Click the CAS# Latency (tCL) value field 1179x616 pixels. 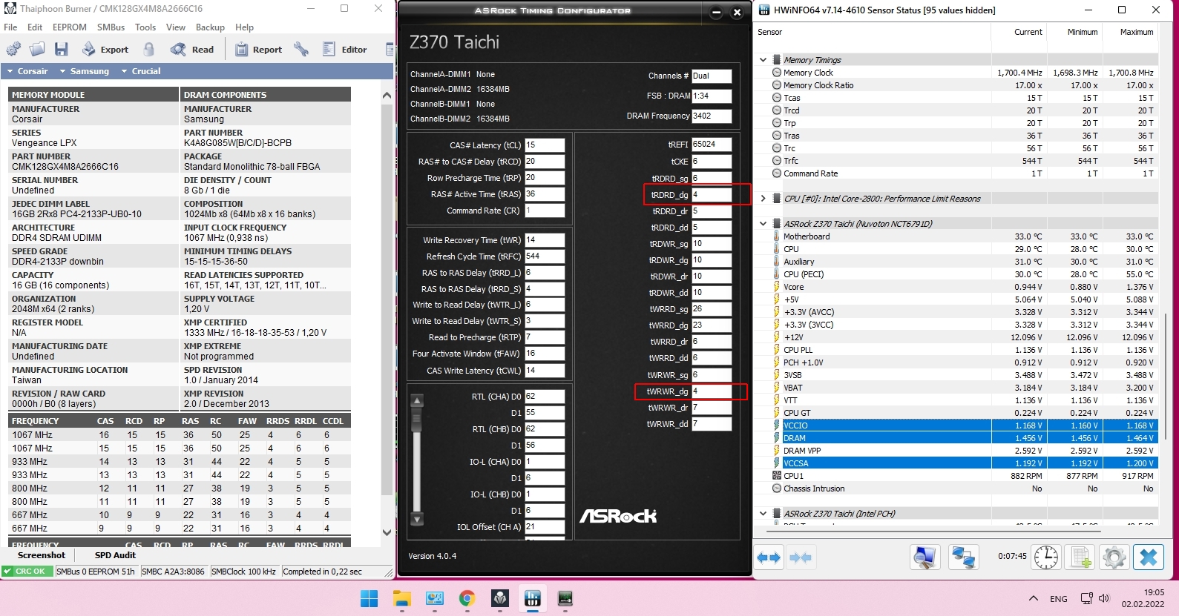point(545,145)
